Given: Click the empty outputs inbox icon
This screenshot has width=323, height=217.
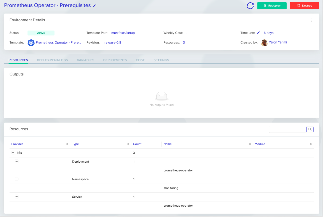Looking at the screenshot, I should [162, 96].
